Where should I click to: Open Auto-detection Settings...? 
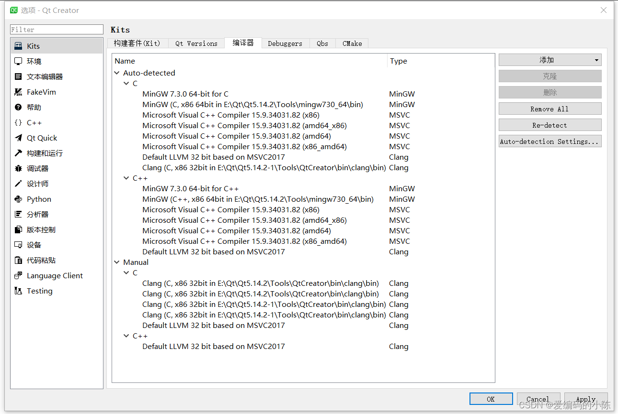550,141
